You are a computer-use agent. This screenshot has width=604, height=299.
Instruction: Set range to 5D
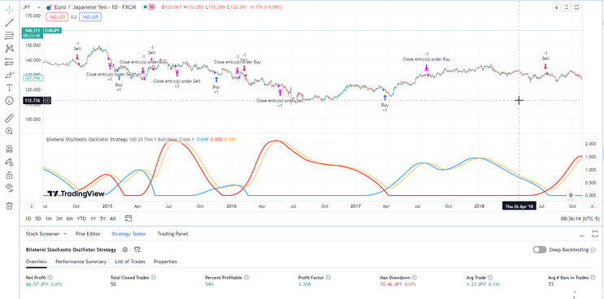tap(38, 219)
